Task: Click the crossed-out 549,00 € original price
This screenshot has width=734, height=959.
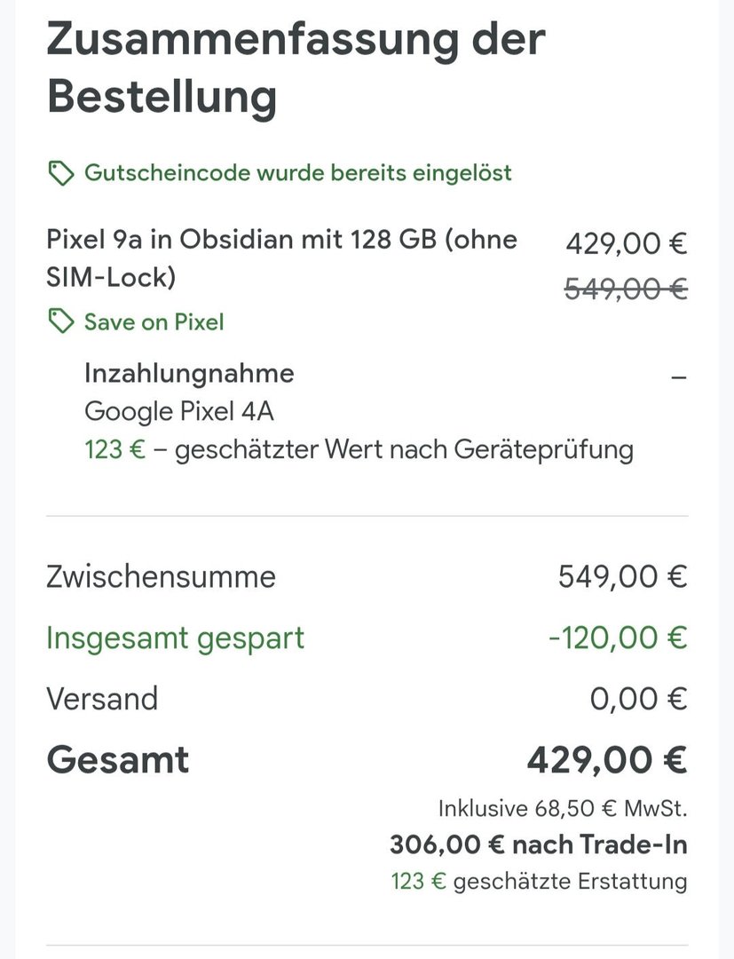Action: click(626, 289)
